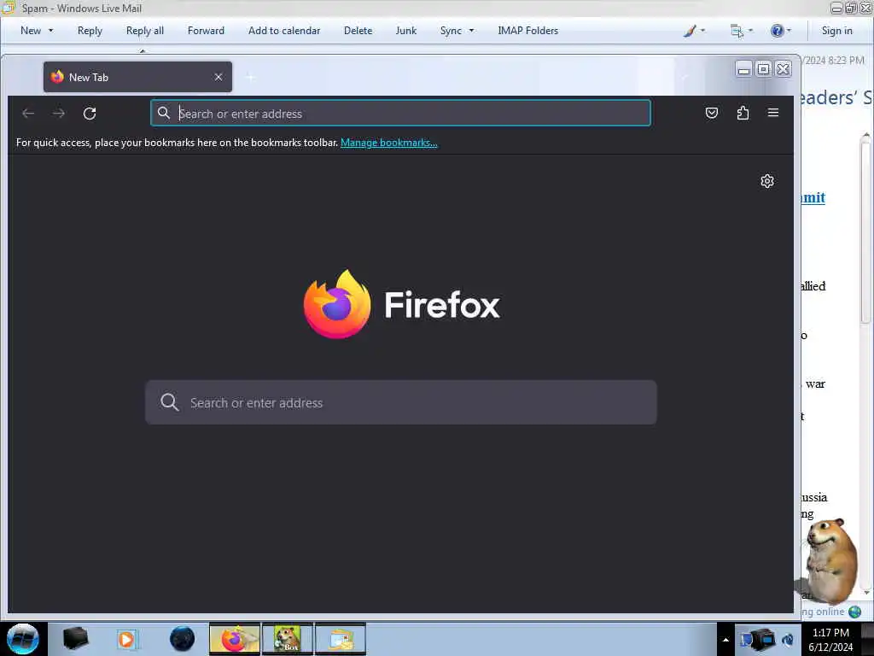Open the Firefox Extensions puzzle icon
Image resolution: width=874 pixels, height=656 pixels.
[743, 114]
